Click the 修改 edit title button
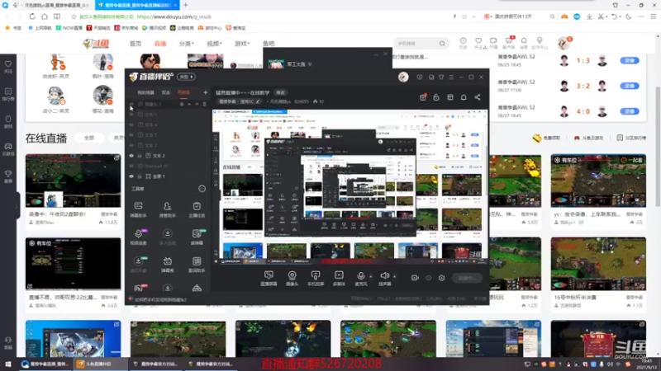 280,92
